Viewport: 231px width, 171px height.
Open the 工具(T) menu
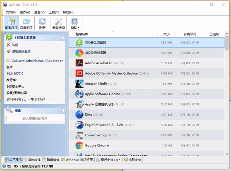point(54,12)
